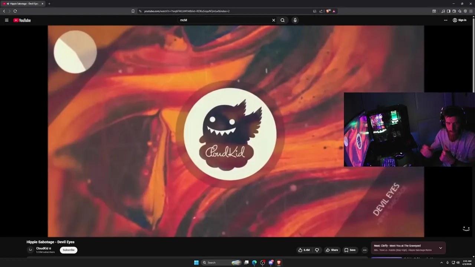Open Task View on the taskbar
Viewport: 475px width, 267px height.
tap(246, 263)
